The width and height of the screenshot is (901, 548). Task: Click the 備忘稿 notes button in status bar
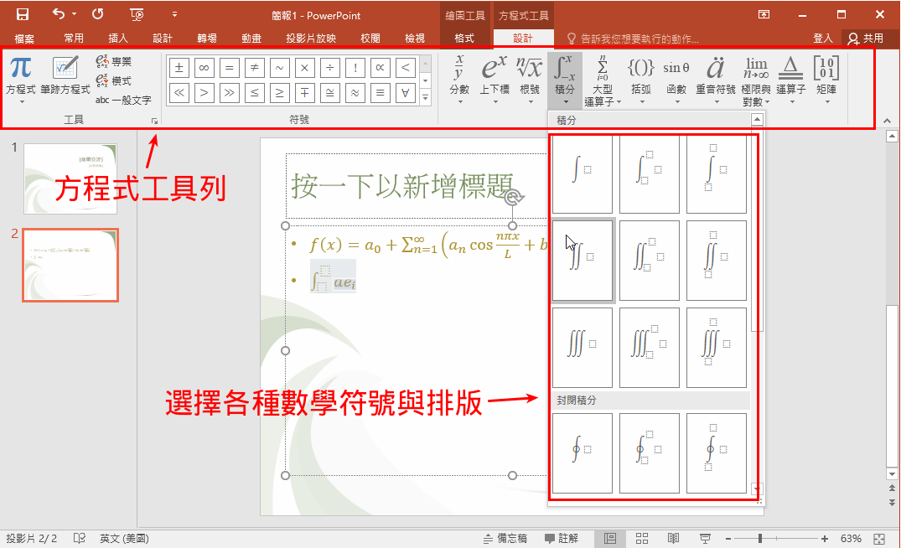(505, 538)
